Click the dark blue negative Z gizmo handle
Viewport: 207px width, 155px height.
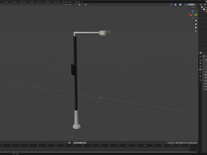click(x=193, y=18)
